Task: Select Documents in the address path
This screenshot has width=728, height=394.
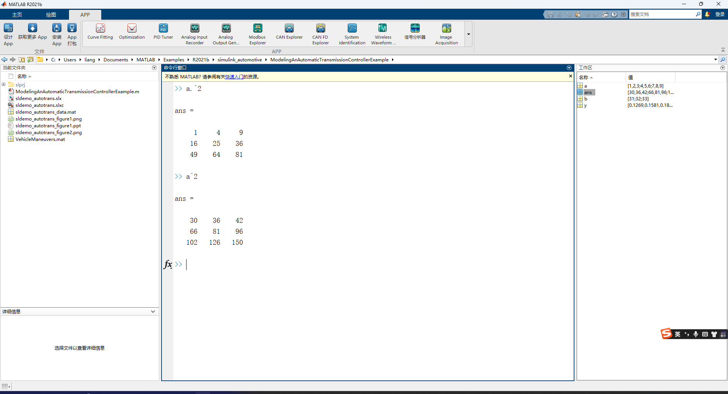Action: [116, 60]
